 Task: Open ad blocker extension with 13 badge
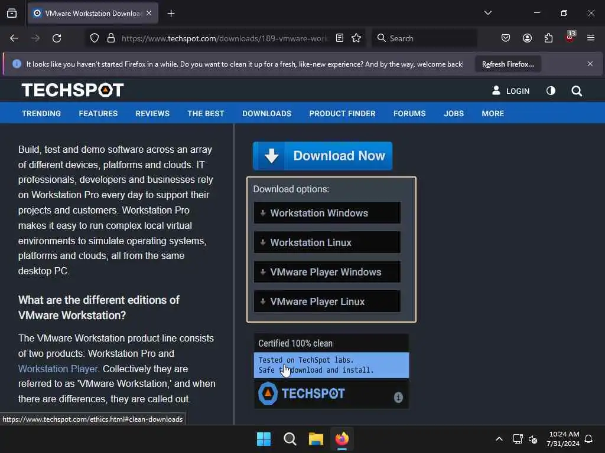click(x=570, y=37)
